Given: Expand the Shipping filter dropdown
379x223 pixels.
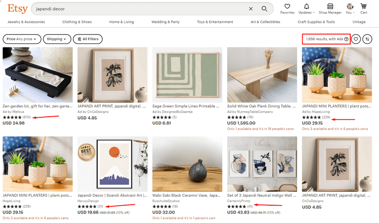Looking at the screenshot, I should 57,39.
